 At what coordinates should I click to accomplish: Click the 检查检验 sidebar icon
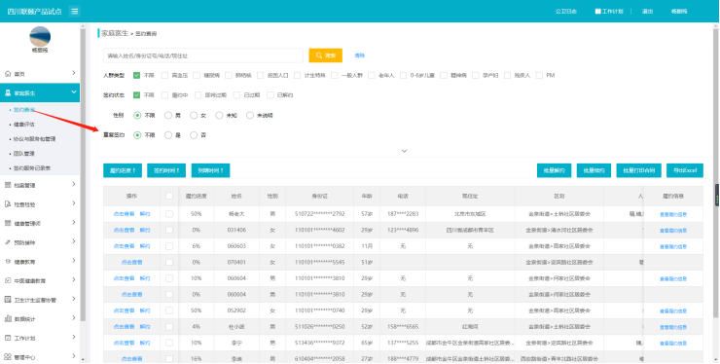tap(8, 204)
